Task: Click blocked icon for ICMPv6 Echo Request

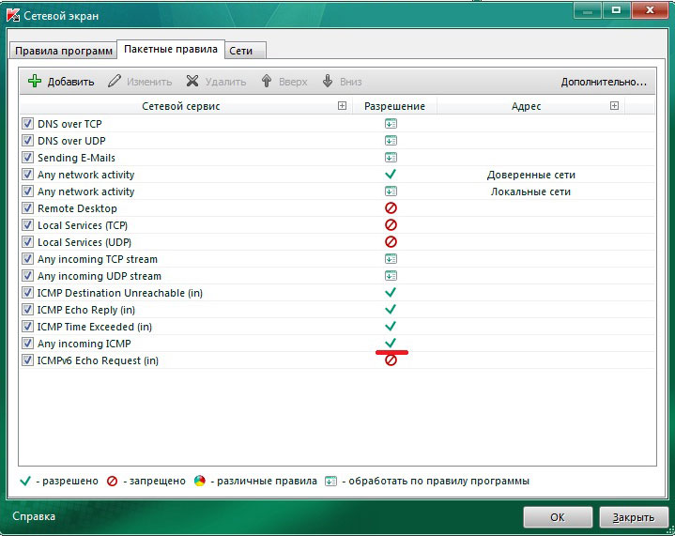Action: click(x=391, y=360)
